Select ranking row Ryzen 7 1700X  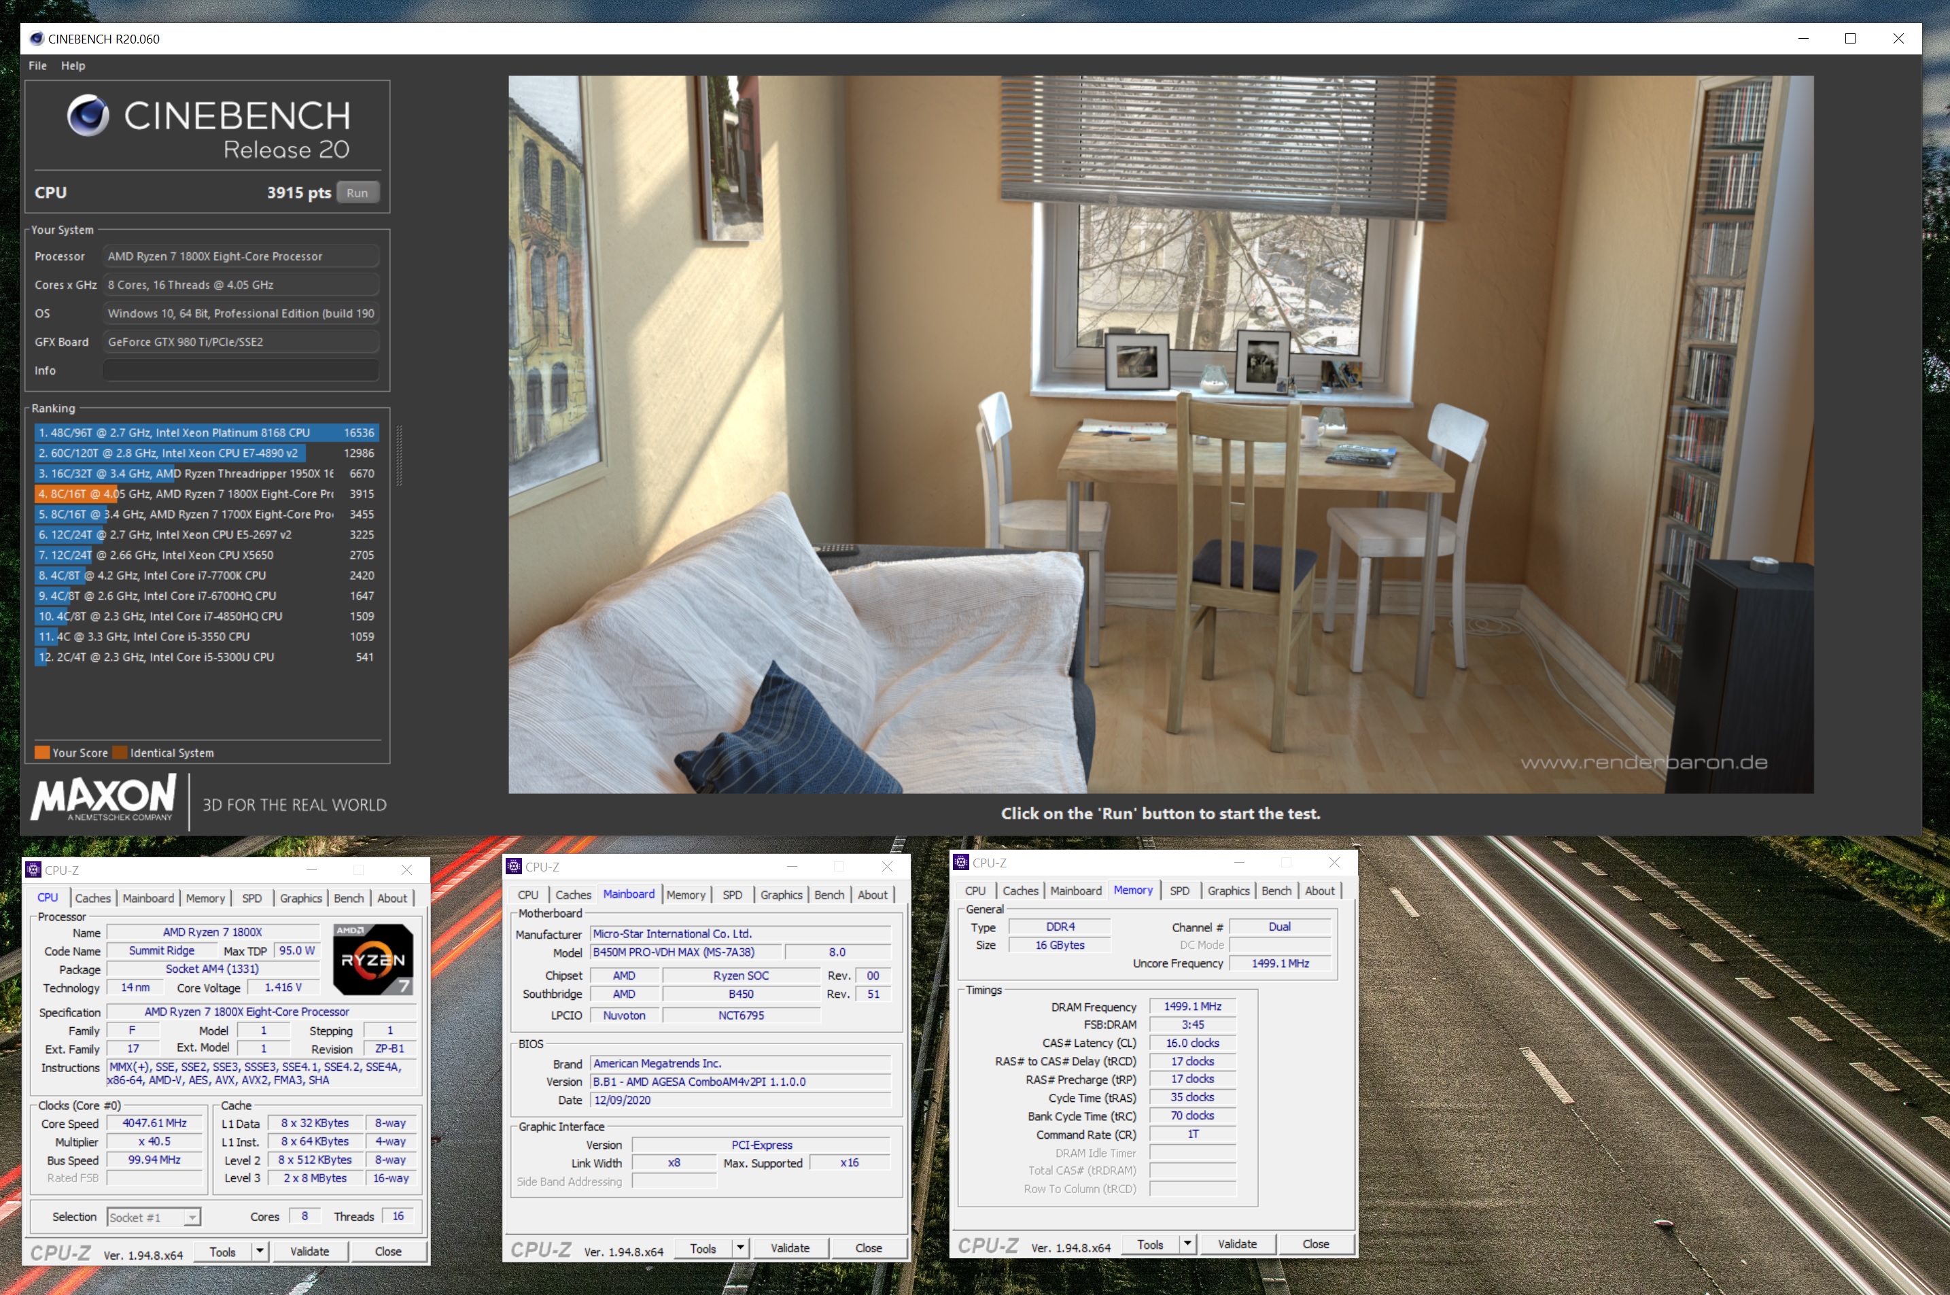click(207, 514)
